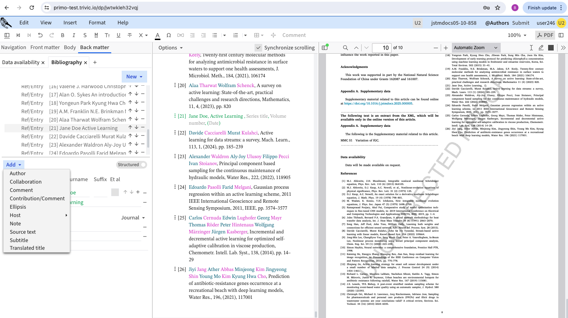Switch to the Front matter tab
Viewport: 568px width, 318px height.
(x=45, y=47)
